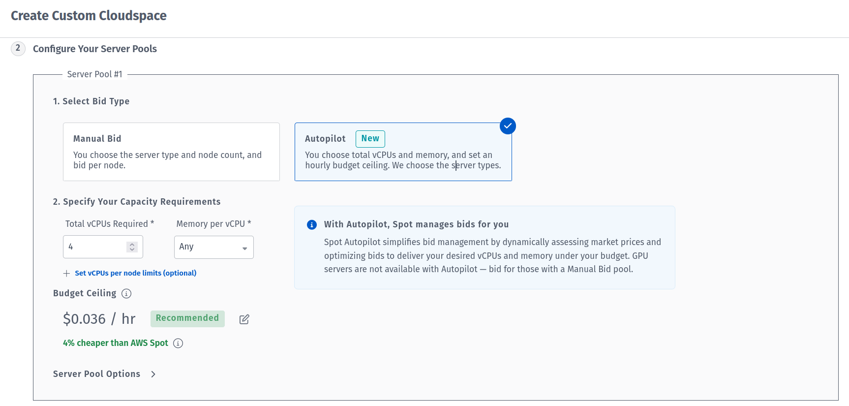Open Set vCPUs per node limits link
Image resolution: width=849 pixels, height=406 pixels.
(135, 273)
